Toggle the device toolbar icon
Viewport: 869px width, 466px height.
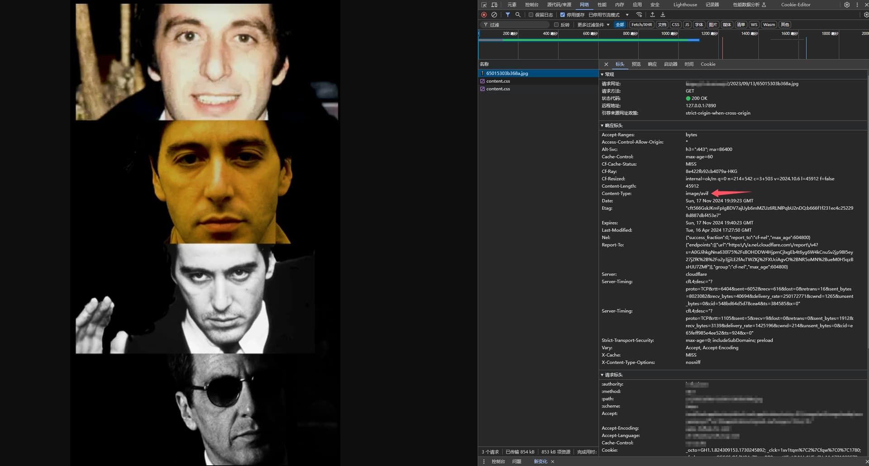click(494, 5)
